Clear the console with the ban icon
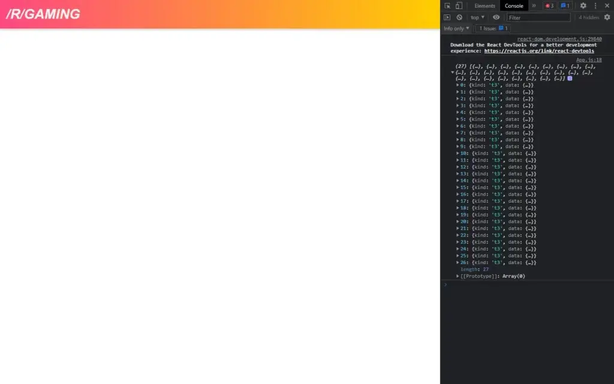The width and height of the screenshot is (614, 384). coord(459,17)
